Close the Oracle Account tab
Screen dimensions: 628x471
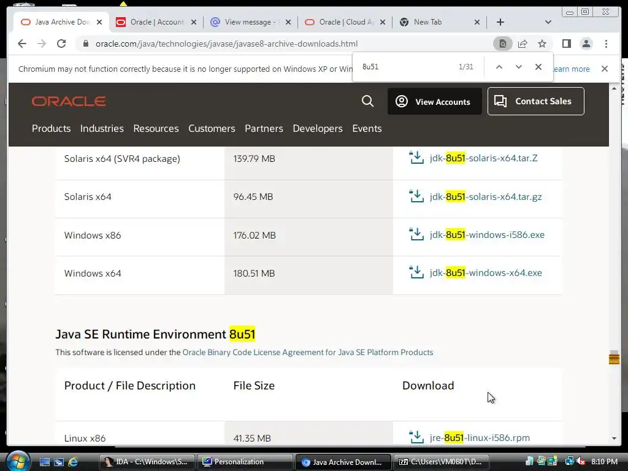[194, 22]
